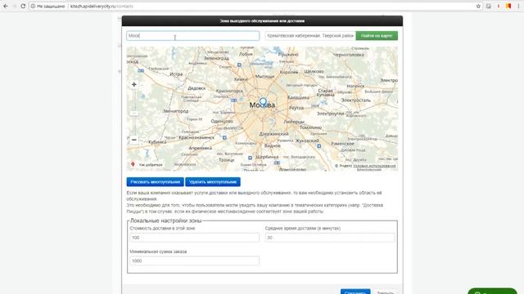
Task: Click 'Мытищи' on the map
Action: click(264, 76)
